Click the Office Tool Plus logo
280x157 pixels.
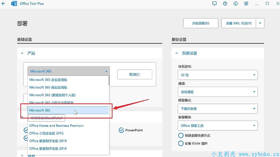tap(14, 4)
